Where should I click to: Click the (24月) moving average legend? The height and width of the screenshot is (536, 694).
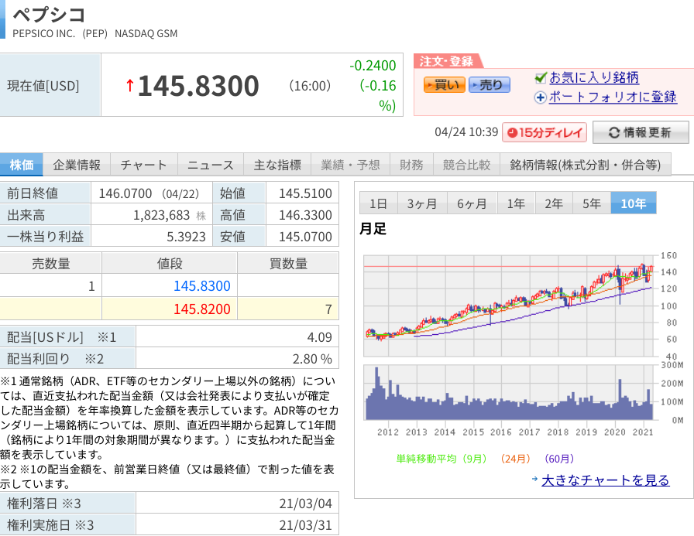pos(516,459)
